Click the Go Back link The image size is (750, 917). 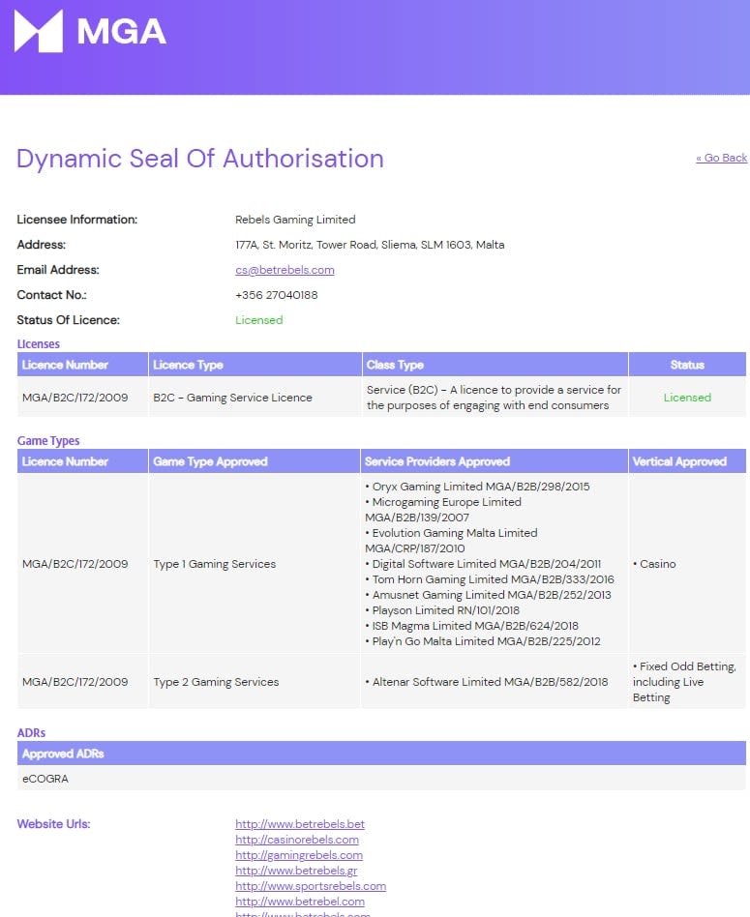coord(721,158)
